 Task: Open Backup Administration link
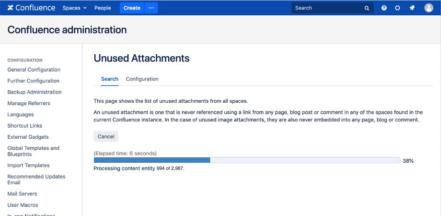(x=35, y=92)
